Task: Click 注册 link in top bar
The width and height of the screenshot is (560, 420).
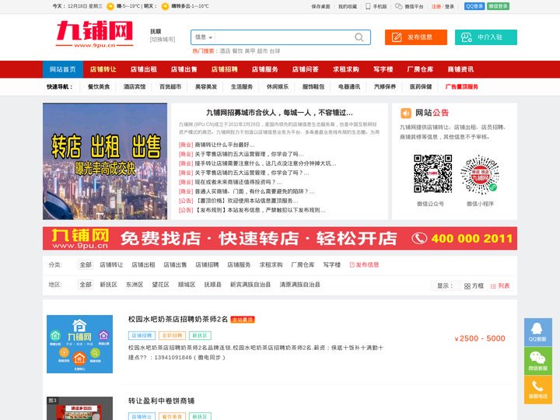Action: [436, 6]
